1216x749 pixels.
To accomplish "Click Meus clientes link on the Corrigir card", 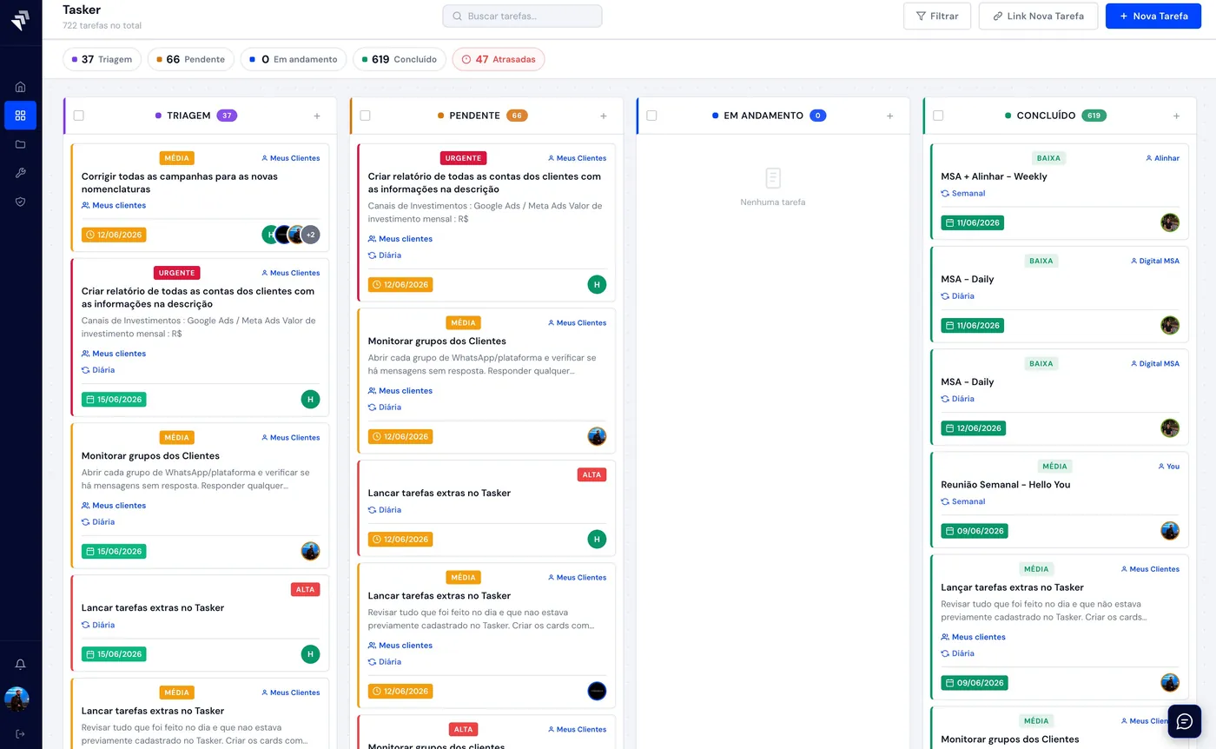I will [x=114, y=206].
